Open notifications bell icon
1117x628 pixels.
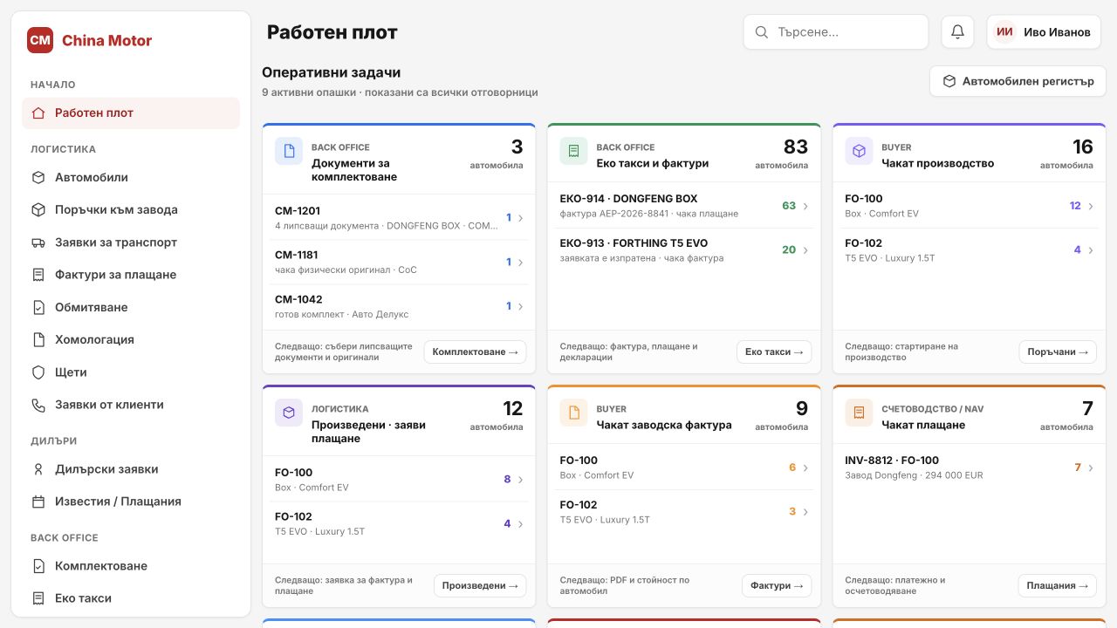(957, 32)
